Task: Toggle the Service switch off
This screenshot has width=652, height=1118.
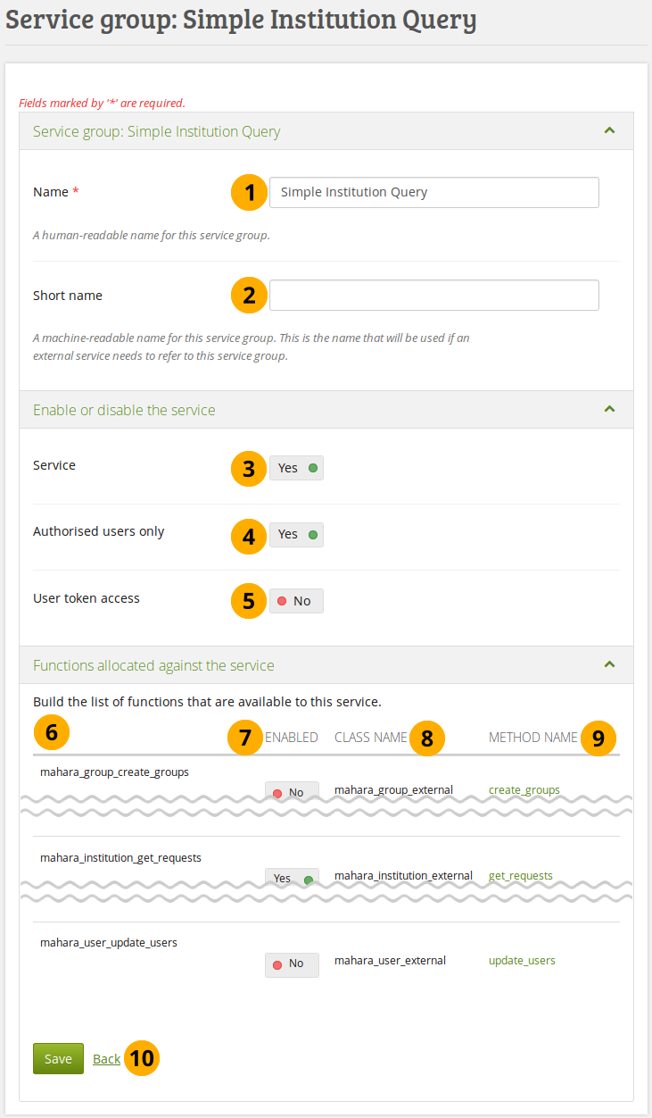Action: click(x=296, y=468)
